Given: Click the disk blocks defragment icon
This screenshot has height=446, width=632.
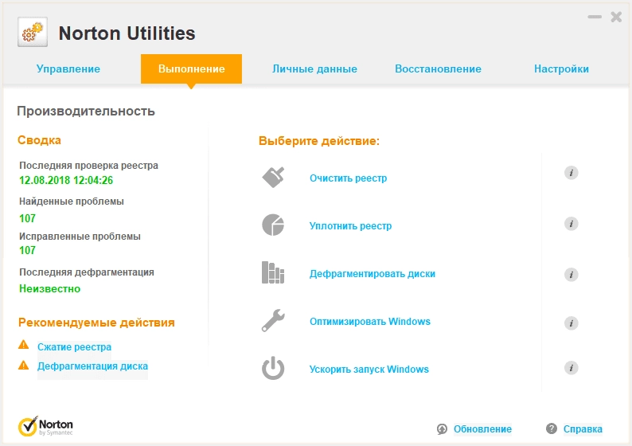Looking at the screenshot, I should (273, 272).
